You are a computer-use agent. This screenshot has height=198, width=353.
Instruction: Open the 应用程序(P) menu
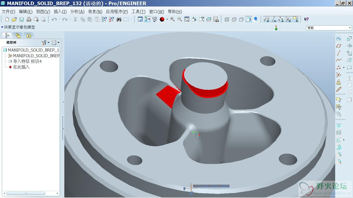[x=117, y=12]
